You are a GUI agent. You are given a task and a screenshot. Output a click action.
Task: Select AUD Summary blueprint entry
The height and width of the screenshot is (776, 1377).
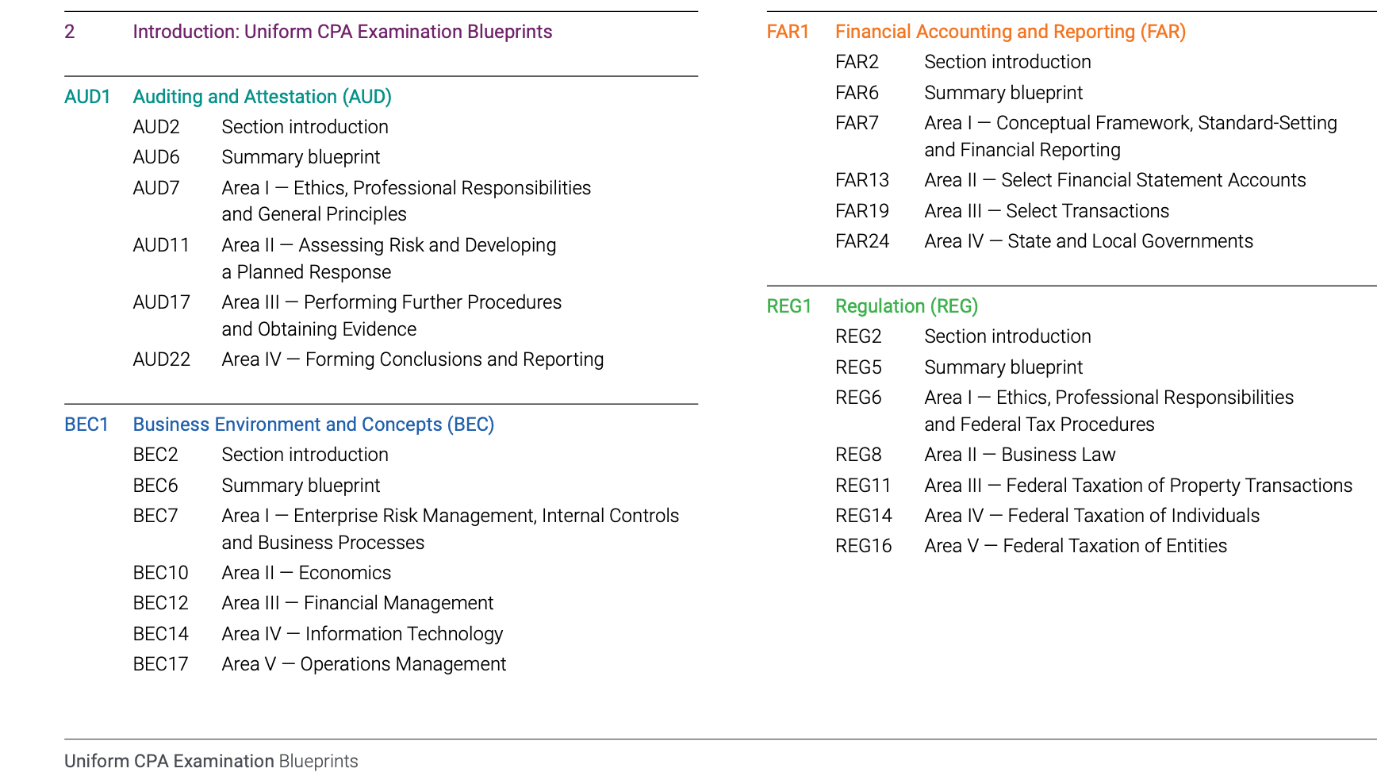coord(301,157)
